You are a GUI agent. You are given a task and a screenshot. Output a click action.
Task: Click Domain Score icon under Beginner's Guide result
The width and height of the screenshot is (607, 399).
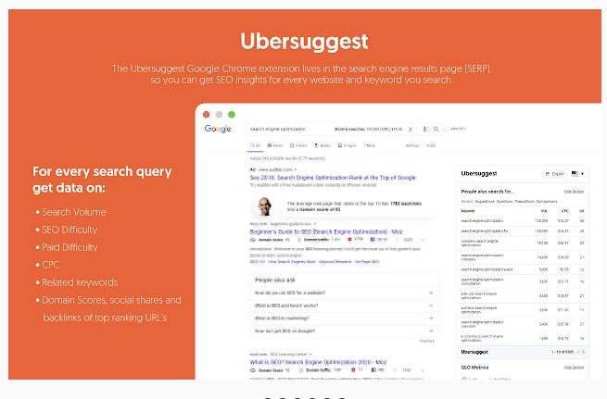(x=253, y=240)
